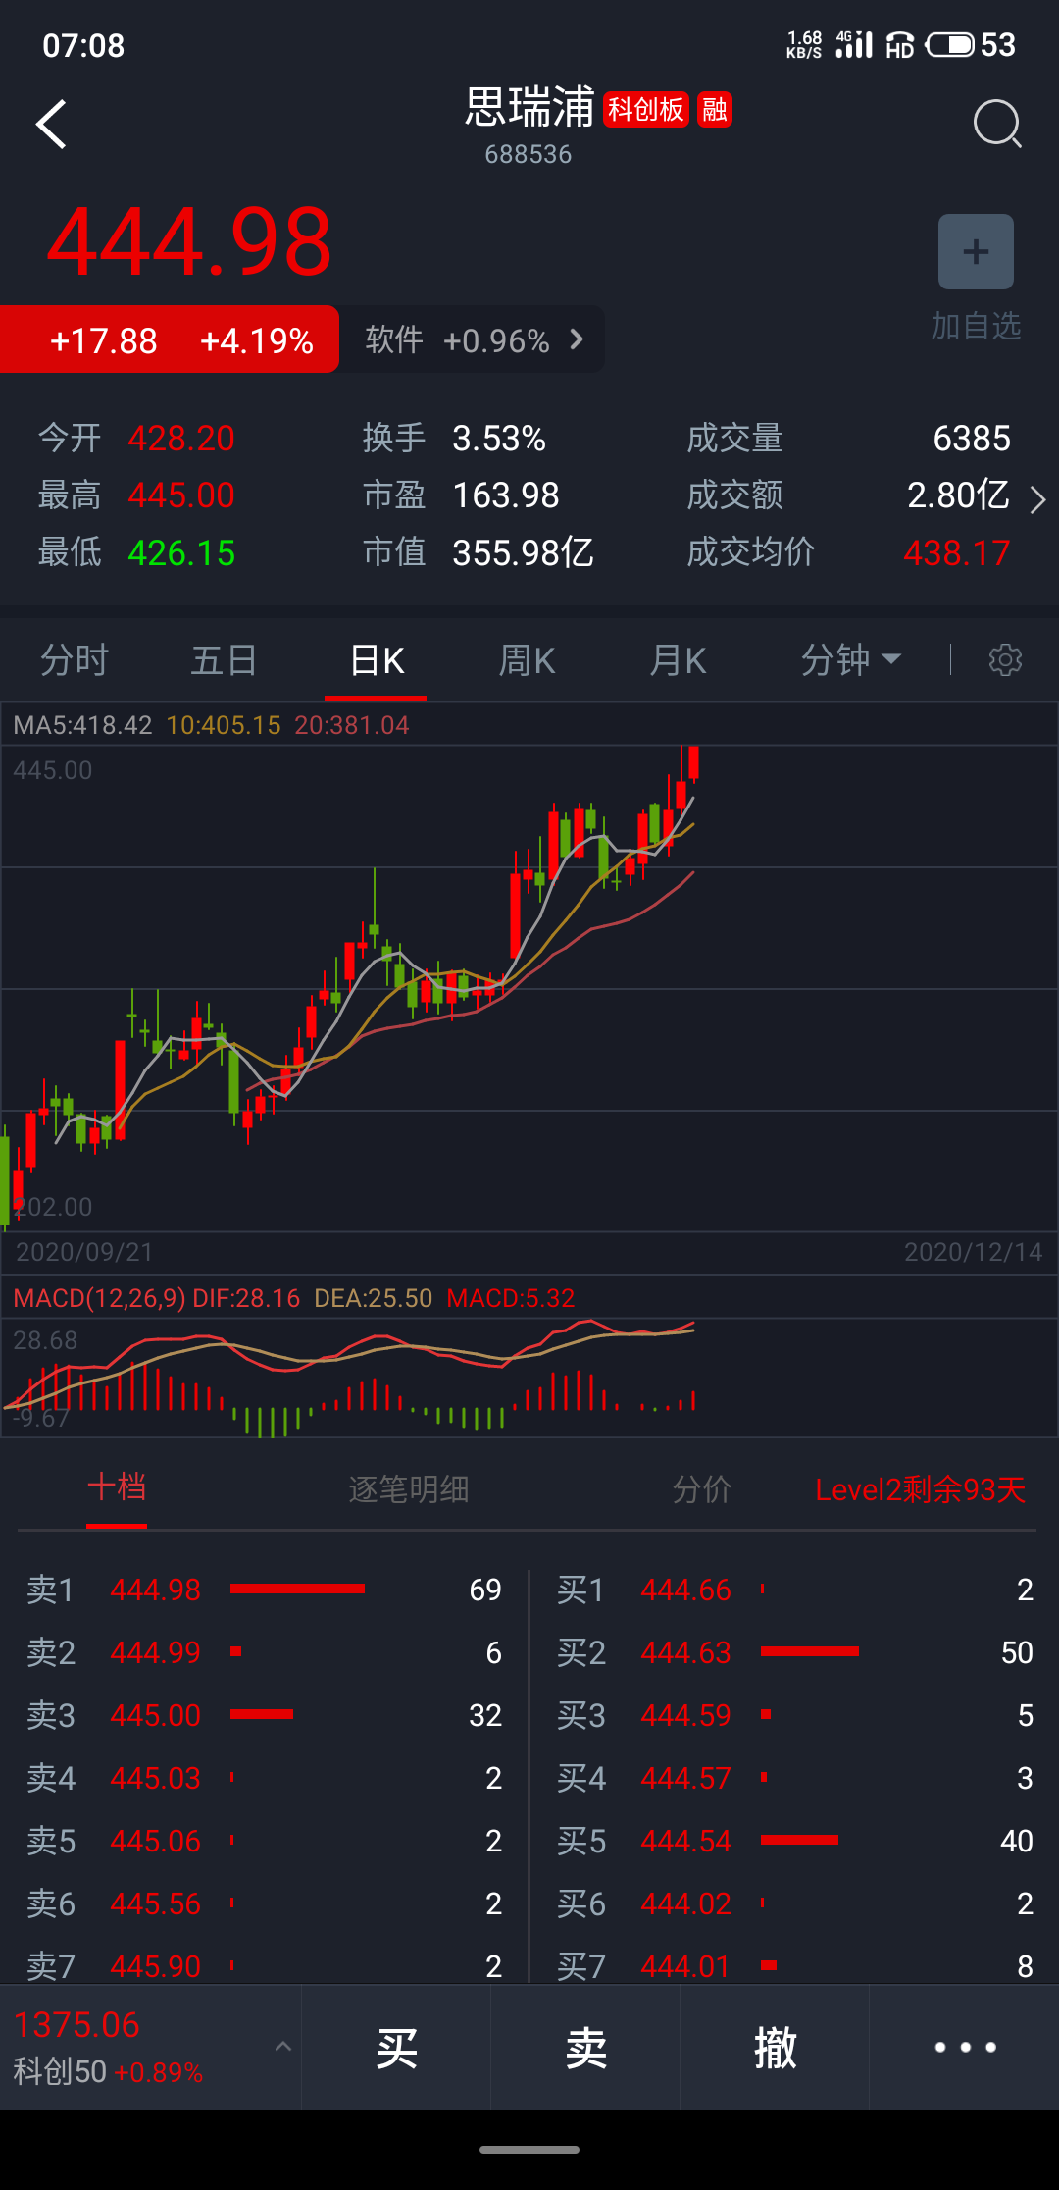Select 卖7 price 445.90
Screen dimensions: 1059x2190
pyautogui.click(x=156, y=1966)
